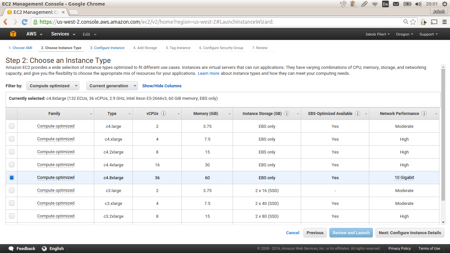Click the Cancel link
The image size is (450, 253).
point(293,233)
